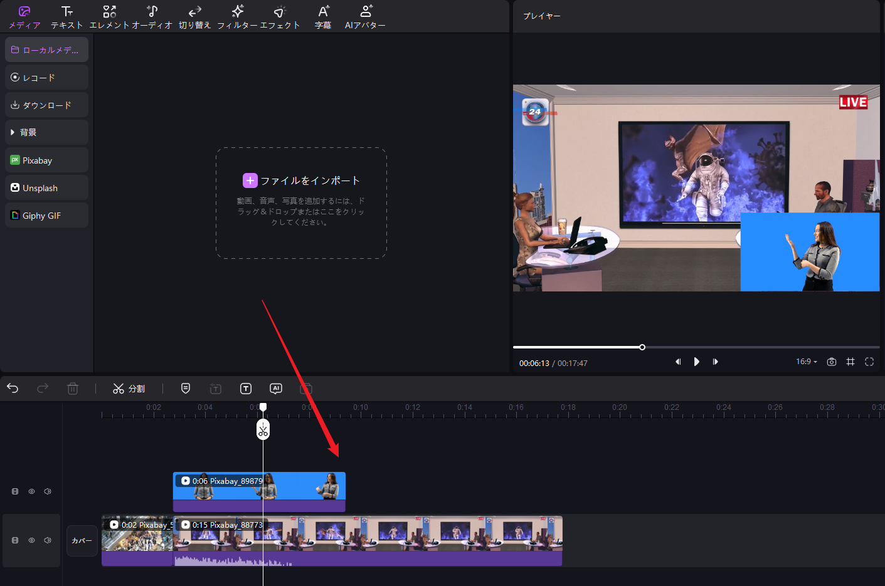Viewport: 885px width, 586px height.
Task: Undo the last action
Action: point(13,389)
